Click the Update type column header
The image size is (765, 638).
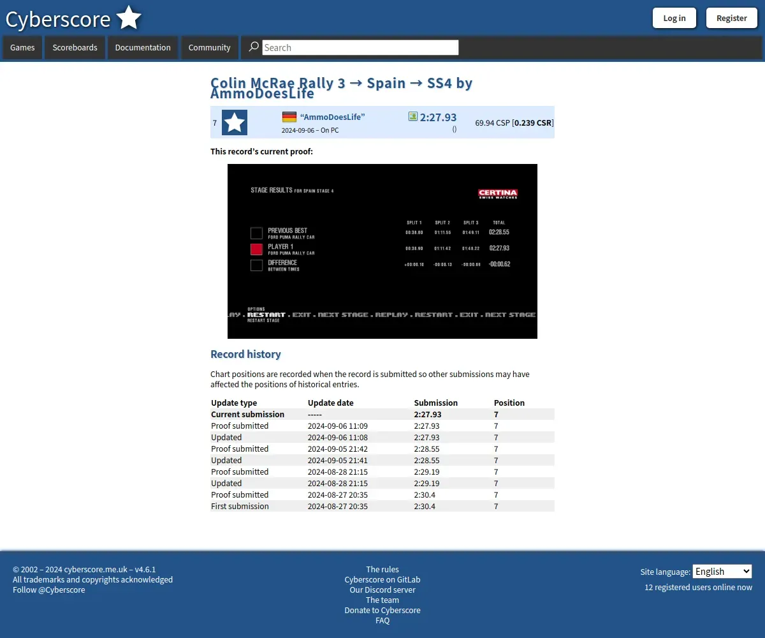(234, 403)
